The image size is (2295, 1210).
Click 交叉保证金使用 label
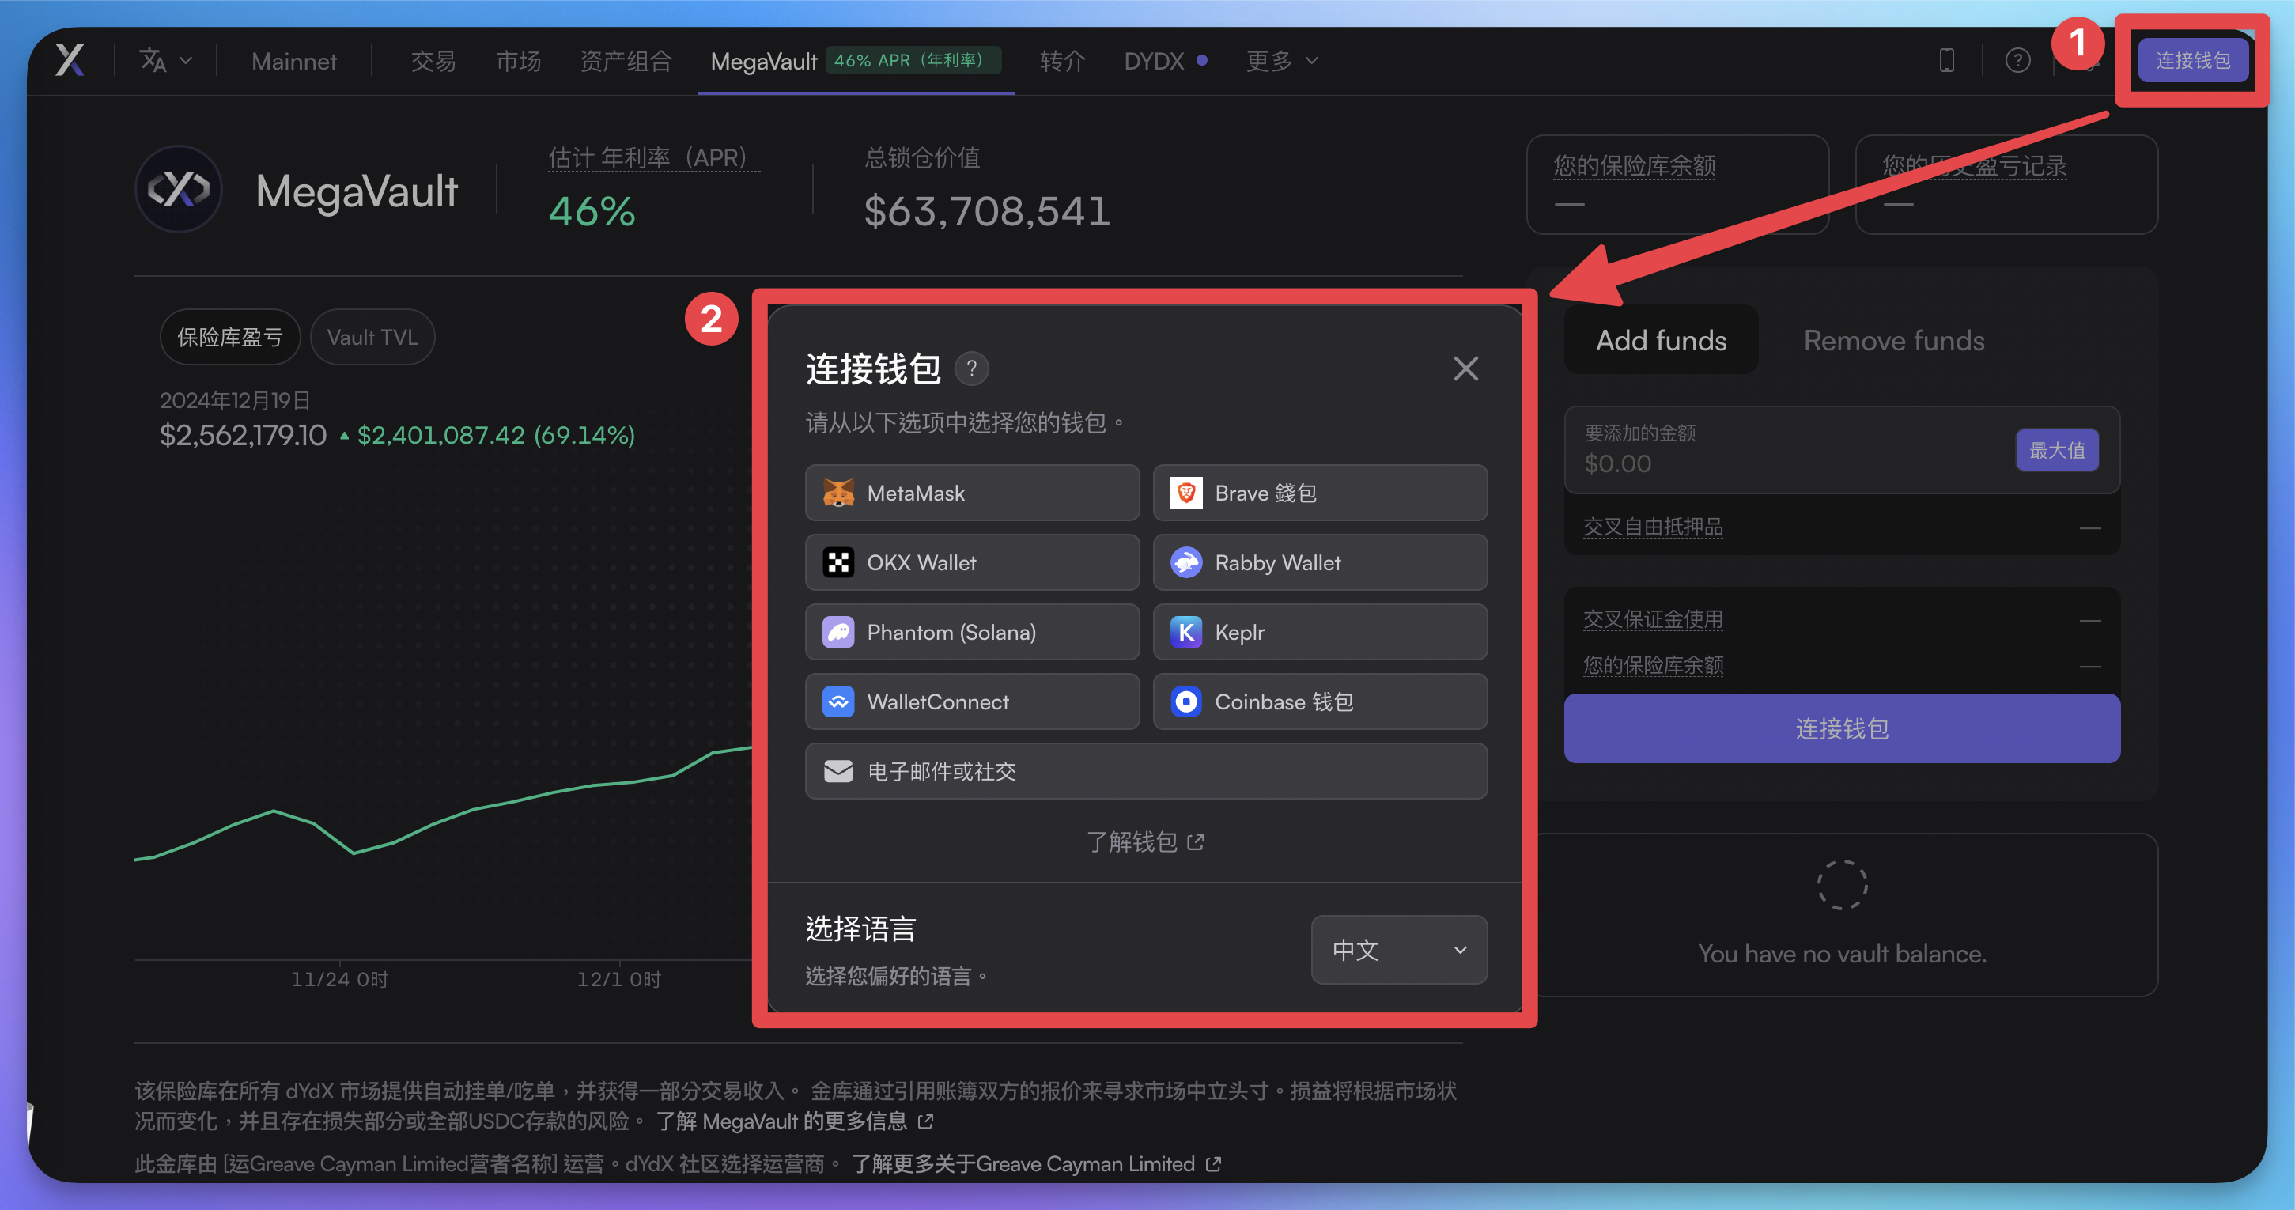coord(1653,619)
